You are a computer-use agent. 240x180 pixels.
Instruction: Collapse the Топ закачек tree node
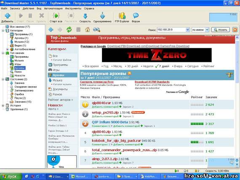[x=3, y=53]
